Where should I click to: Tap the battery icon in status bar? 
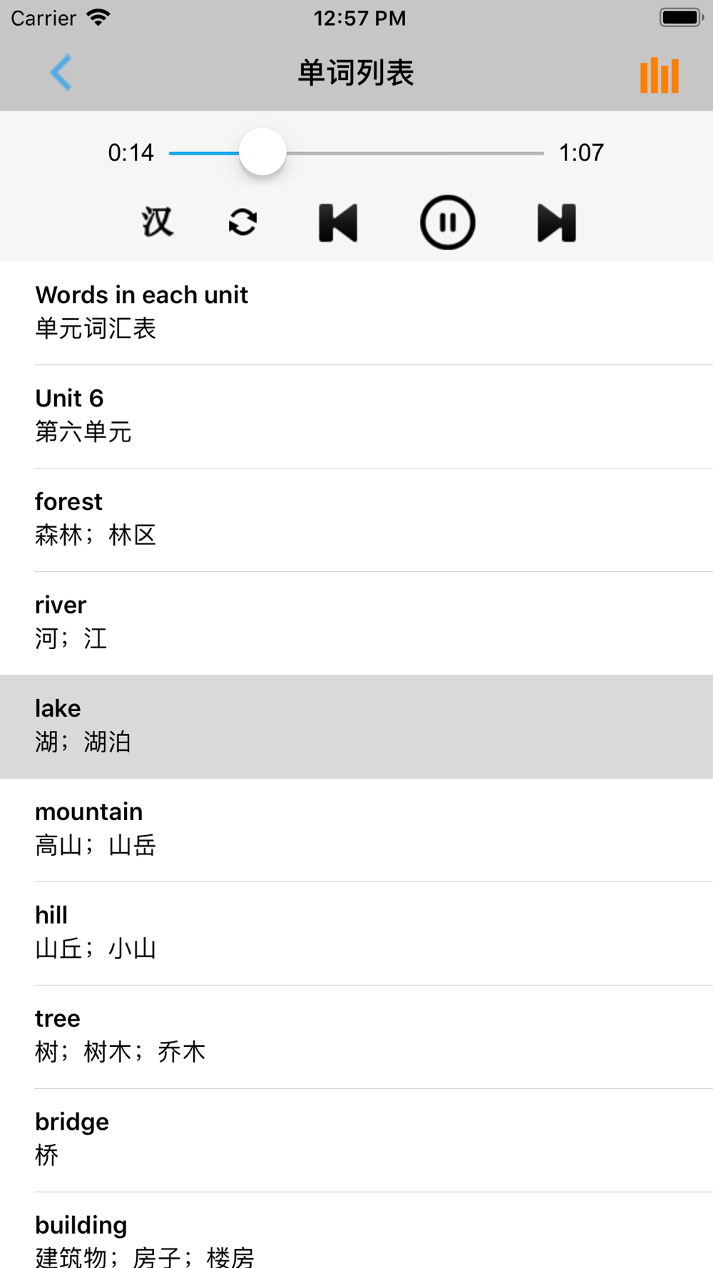pos(681,17)
